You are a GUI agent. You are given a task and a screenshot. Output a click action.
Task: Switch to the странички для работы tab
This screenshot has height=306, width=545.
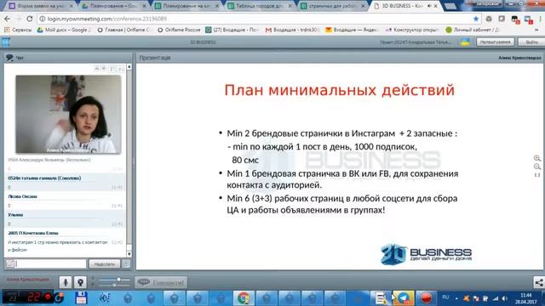click(333, 6)
